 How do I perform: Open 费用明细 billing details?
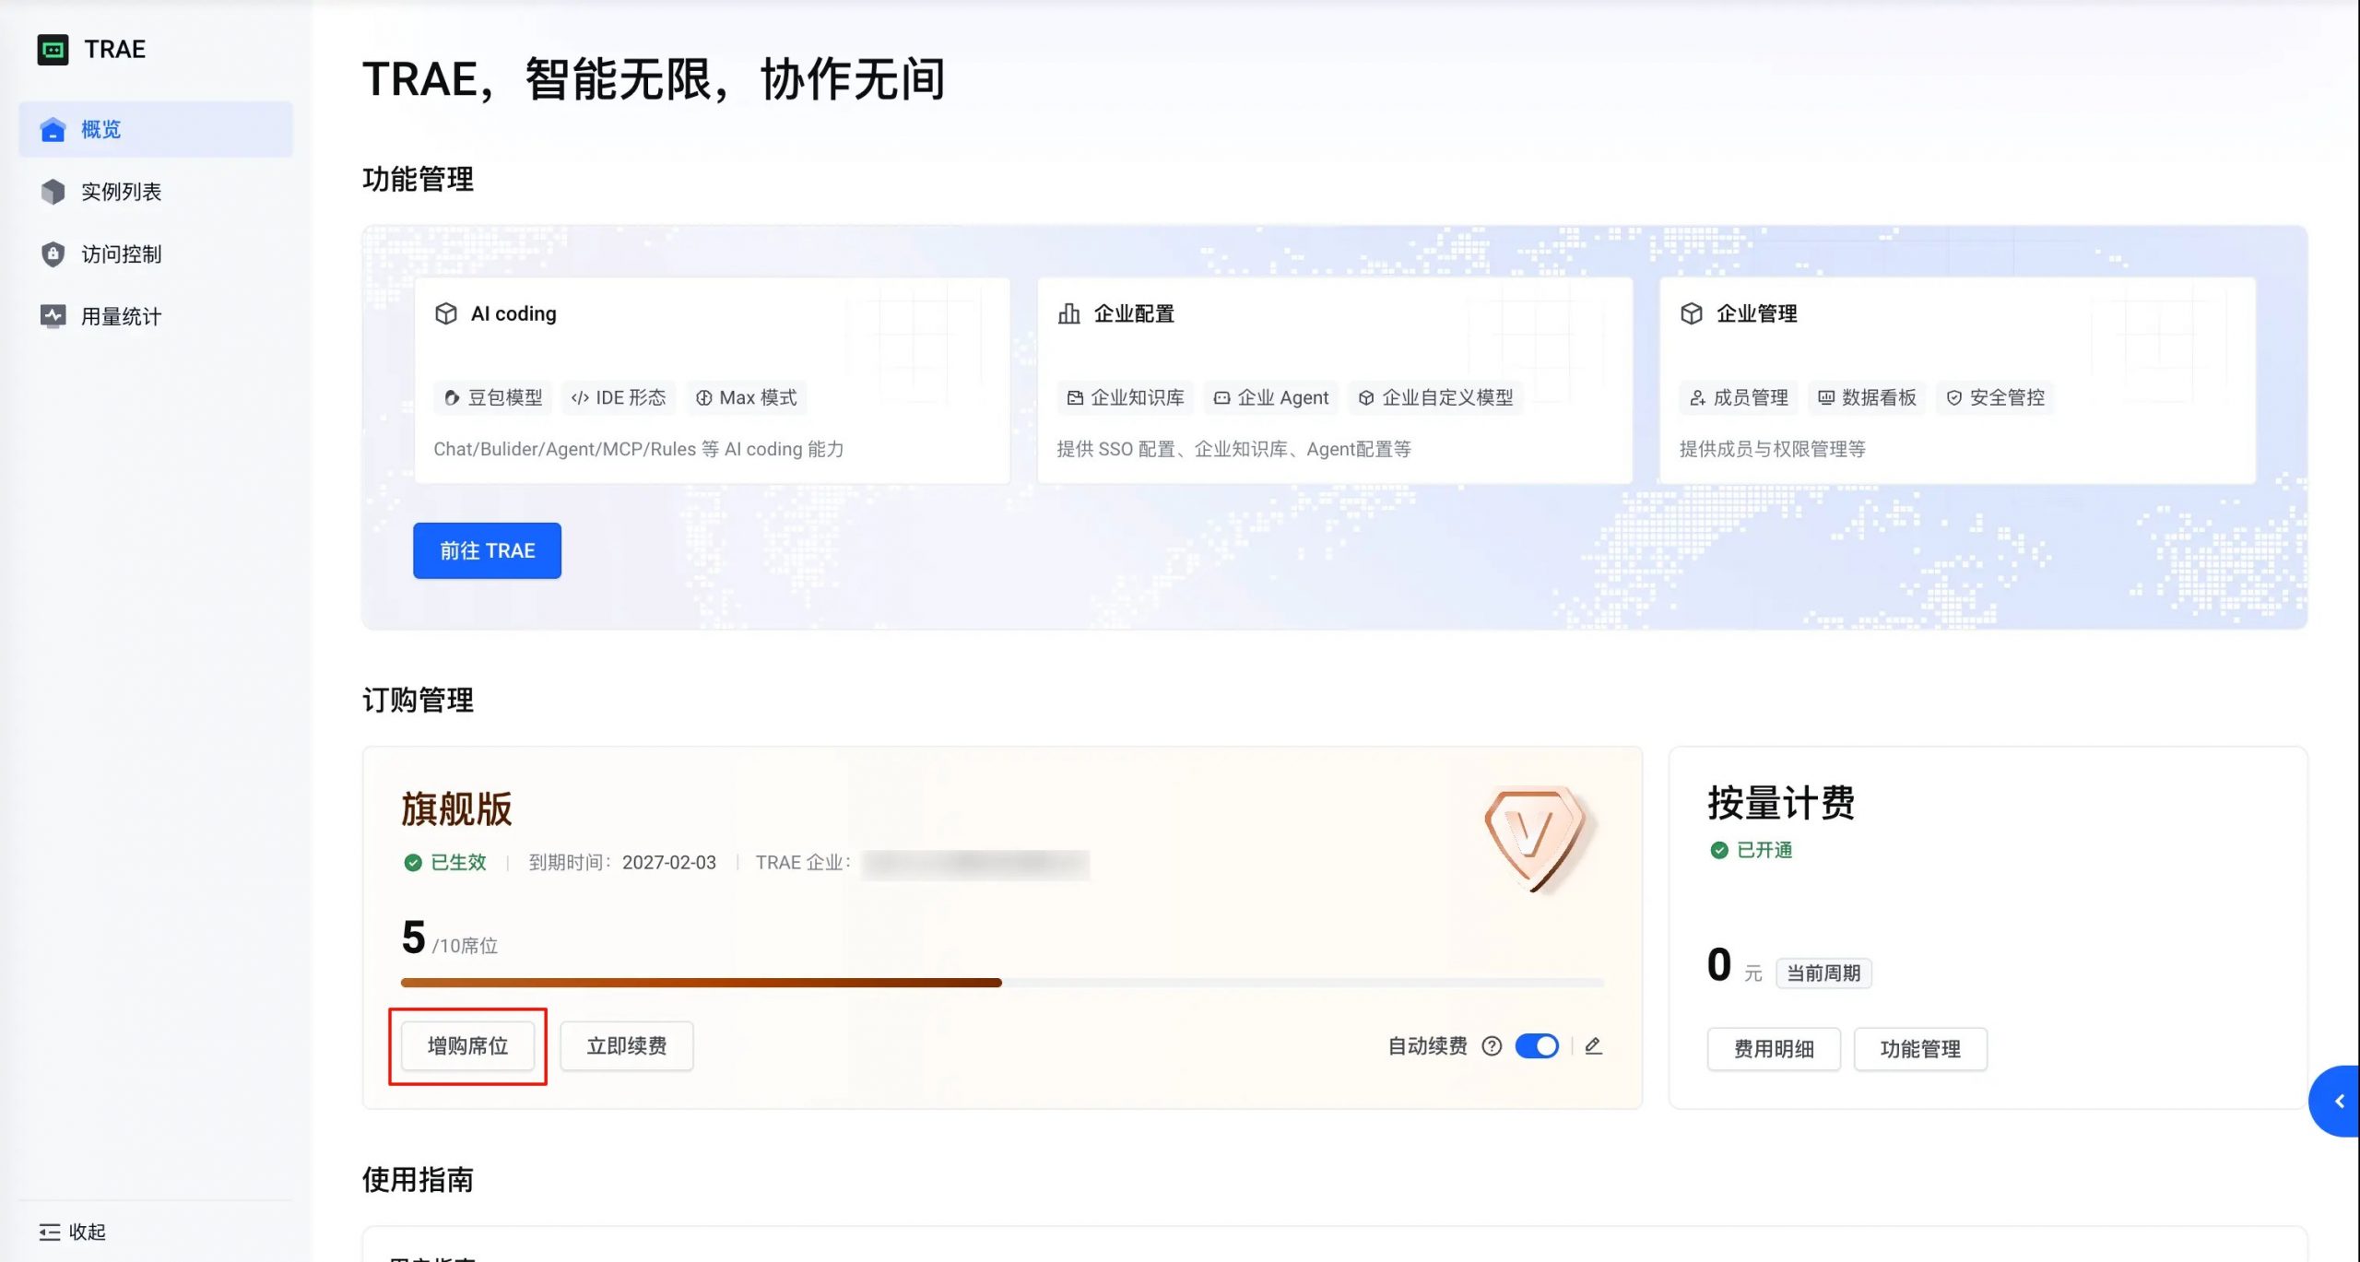tap(1774, 1049)
